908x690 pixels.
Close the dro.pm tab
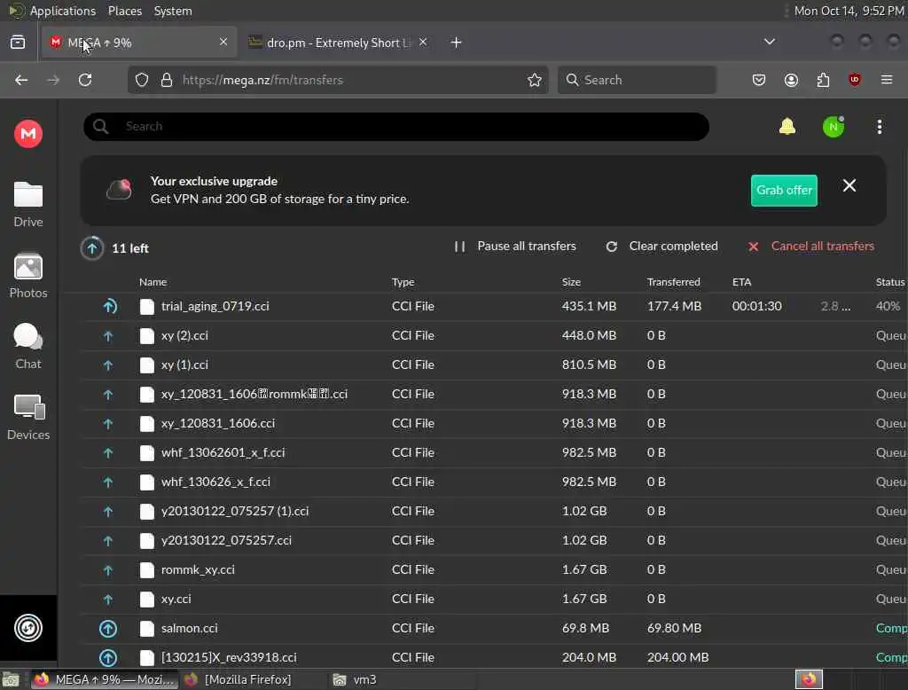point(423,42)
